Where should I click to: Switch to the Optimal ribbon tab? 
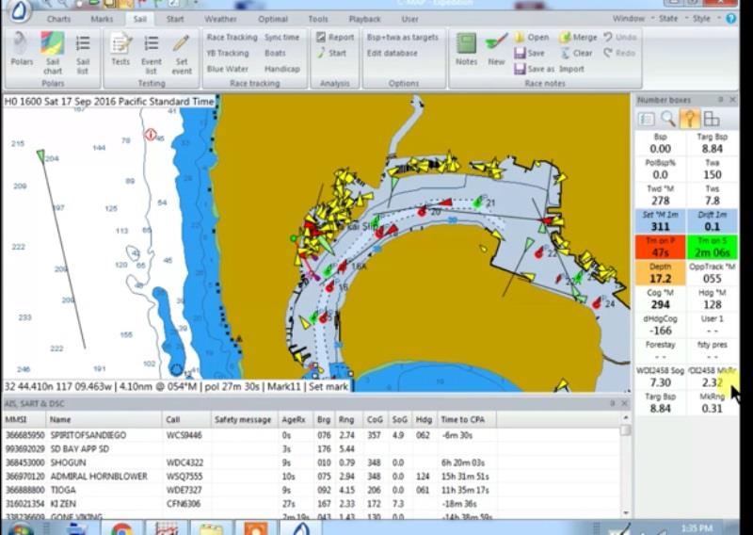pyautogui.click(x=273, y=19)
